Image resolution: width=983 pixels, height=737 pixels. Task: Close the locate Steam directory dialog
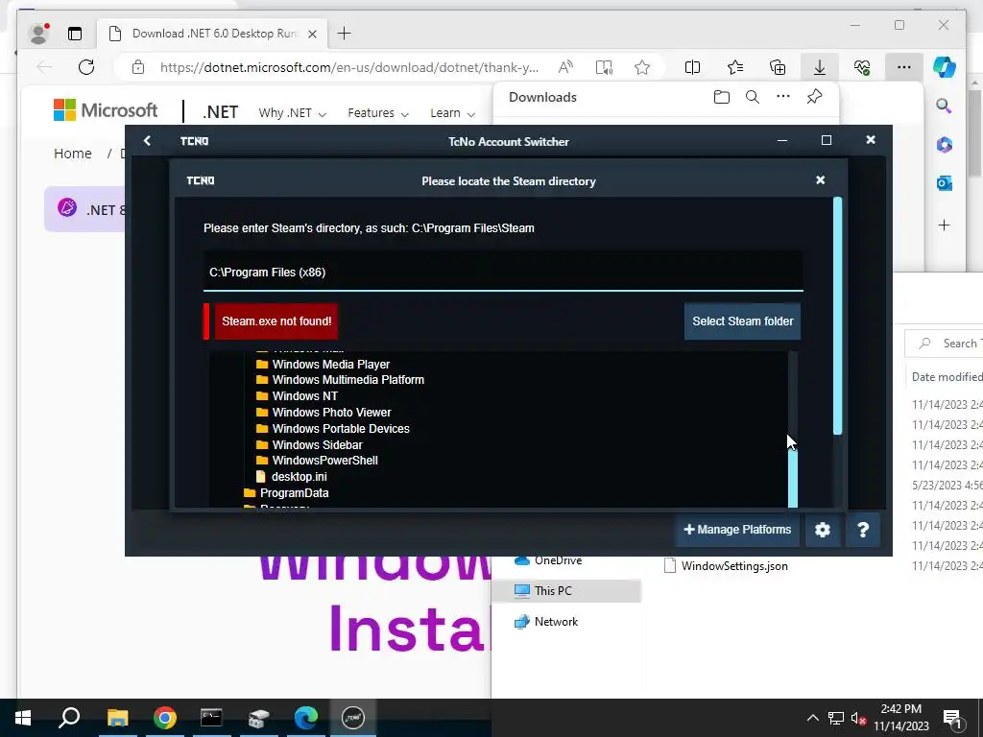820,180
